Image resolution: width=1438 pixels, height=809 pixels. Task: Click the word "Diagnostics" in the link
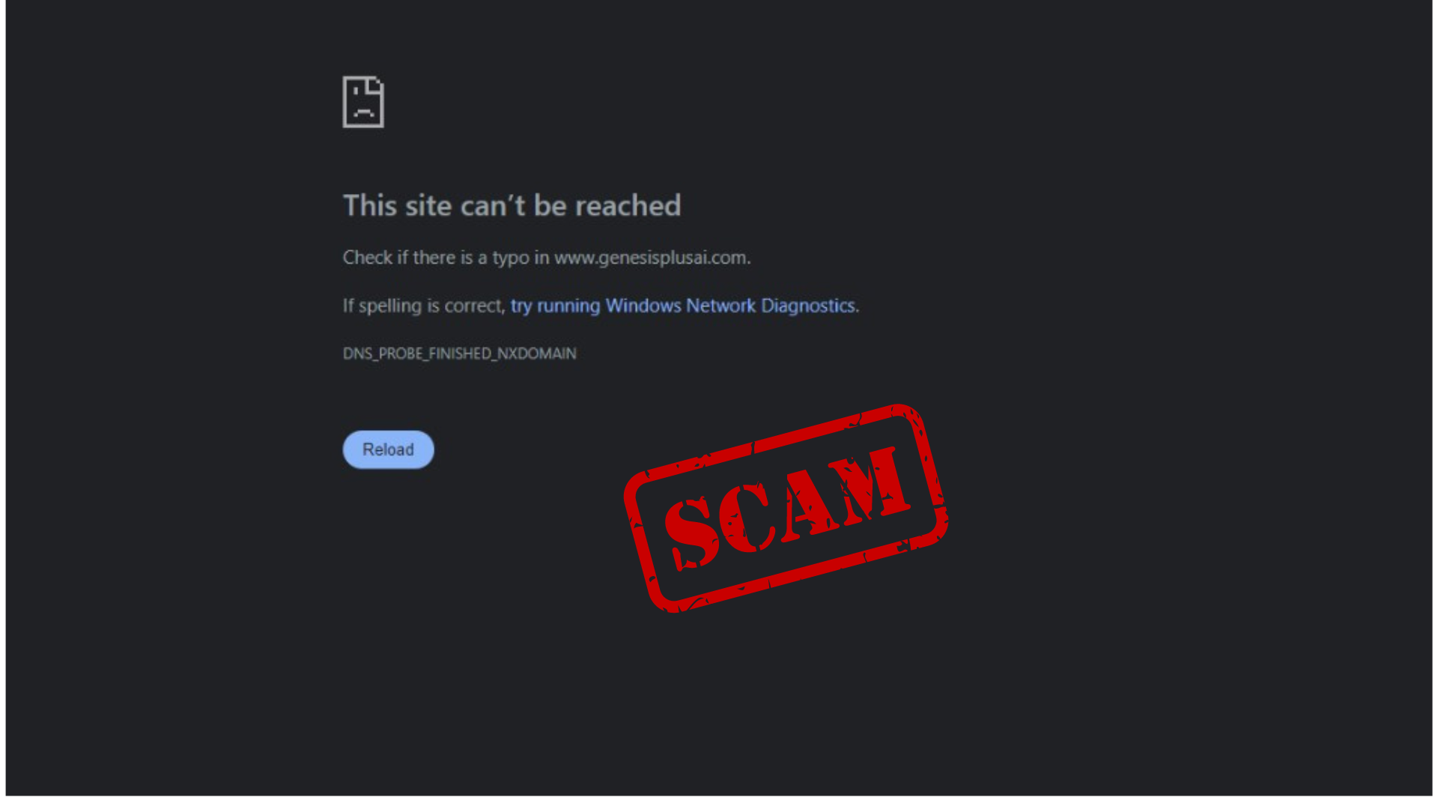click(x=808, y=306)
